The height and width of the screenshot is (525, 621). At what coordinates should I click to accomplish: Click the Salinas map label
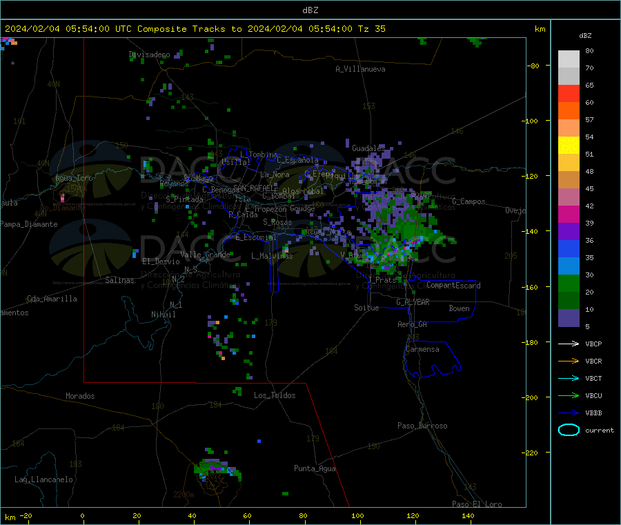pos(119,280)
